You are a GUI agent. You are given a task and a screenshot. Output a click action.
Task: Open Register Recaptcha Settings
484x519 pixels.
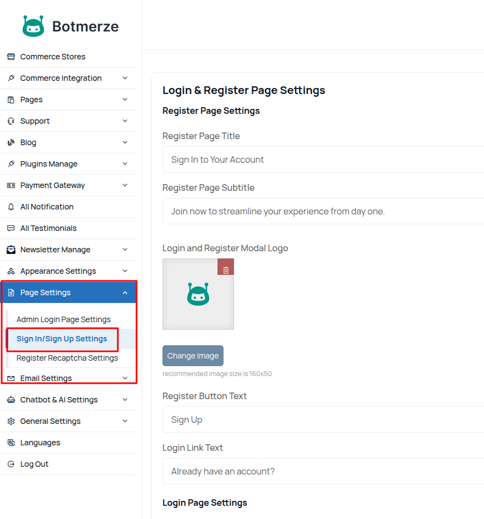[x=67, y=358]
